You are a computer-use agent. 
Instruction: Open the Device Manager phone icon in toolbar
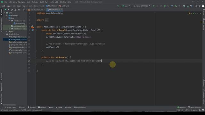(188, 6)
